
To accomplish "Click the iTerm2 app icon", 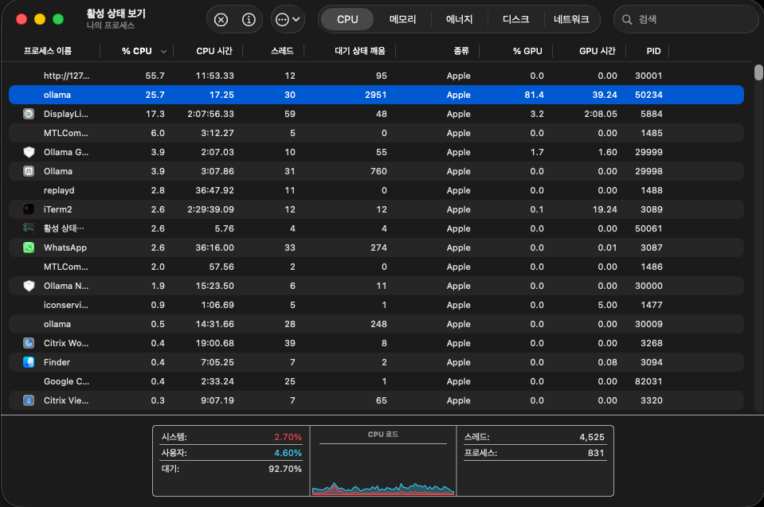I will coord(29,209).
